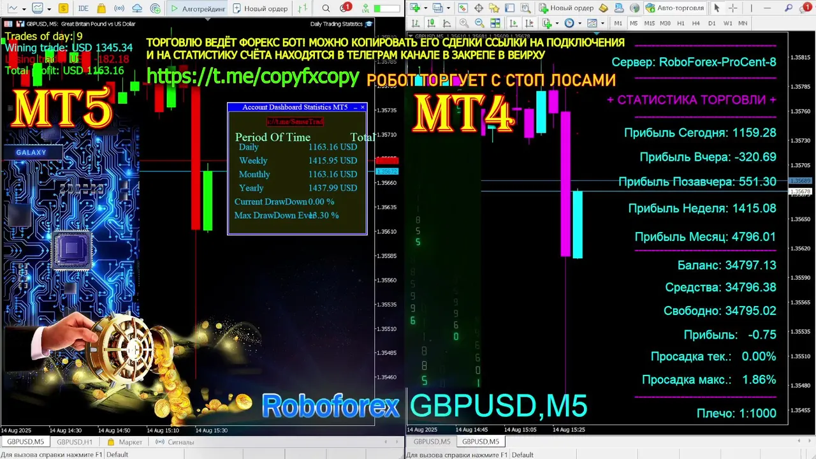Expand the MT5 templates dropdown arrow

pyautogui.click(x=49, y=9)
